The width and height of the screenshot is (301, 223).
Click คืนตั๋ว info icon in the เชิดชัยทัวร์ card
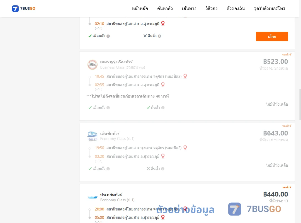[x=162, y=169]
